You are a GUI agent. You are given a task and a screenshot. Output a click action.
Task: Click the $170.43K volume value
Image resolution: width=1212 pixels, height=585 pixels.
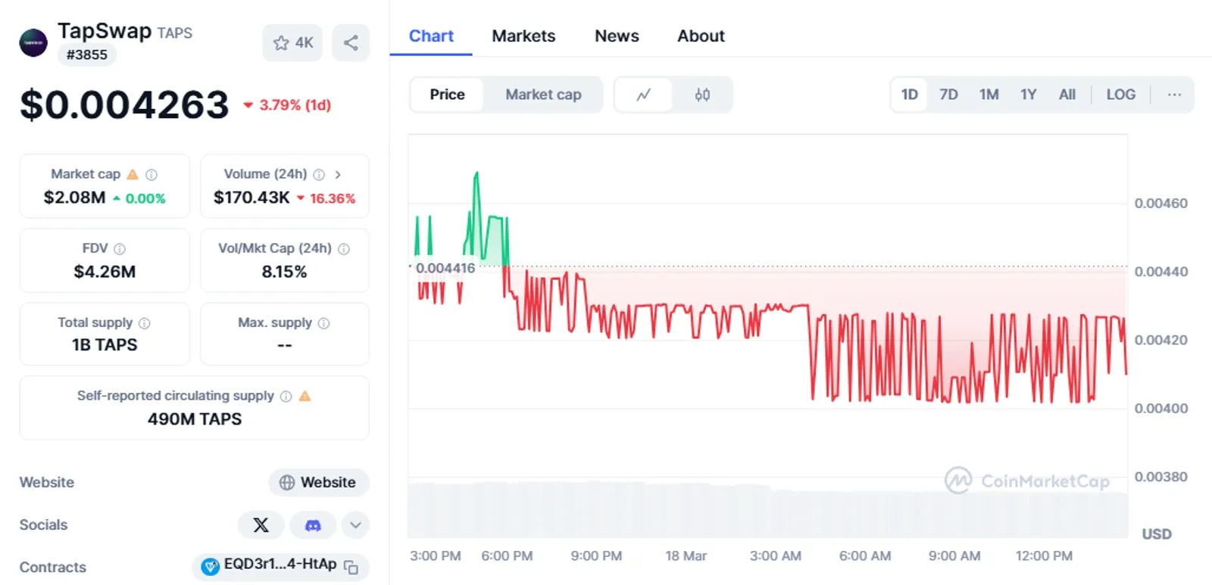click(x=251, y=198)
